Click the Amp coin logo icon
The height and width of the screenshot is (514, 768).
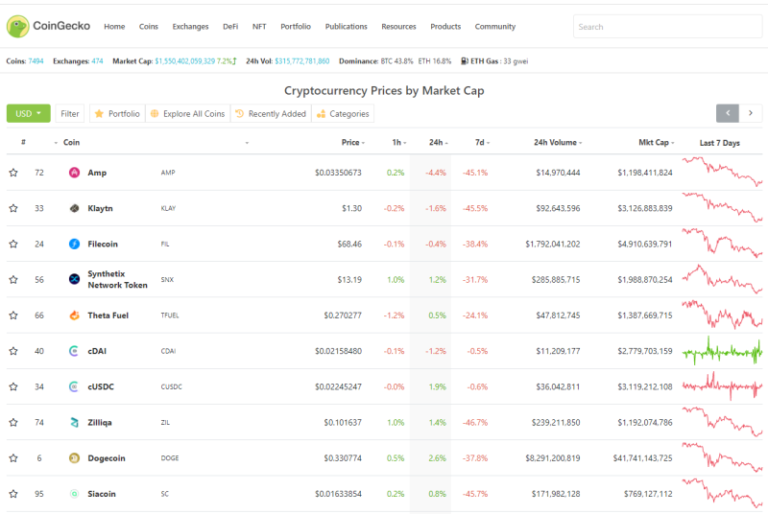point(74,173)
